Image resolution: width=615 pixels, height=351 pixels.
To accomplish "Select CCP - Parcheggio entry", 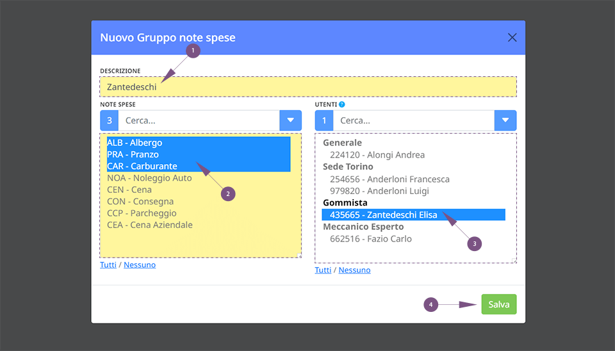I will coord(199,213).
